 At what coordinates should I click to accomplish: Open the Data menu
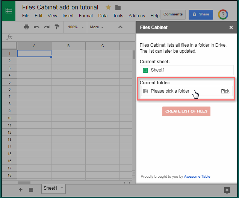coord(103,15)
